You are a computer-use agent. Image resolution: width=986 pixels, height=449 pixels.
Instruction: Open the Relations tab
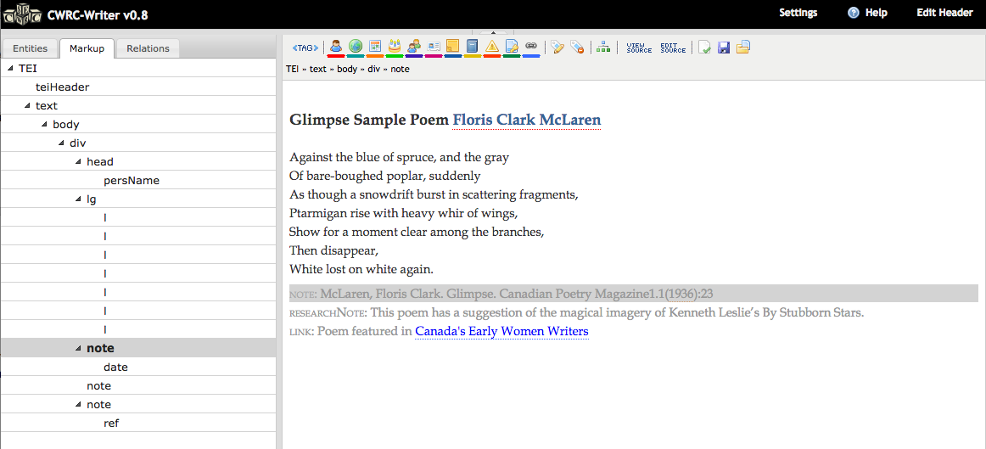[x=148, y=48]
